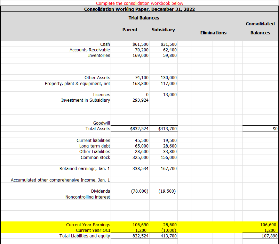This screenshot has width=279, height=244.
Task: Select Parent Long-term debt 65,000
Action: click(142, 146)
